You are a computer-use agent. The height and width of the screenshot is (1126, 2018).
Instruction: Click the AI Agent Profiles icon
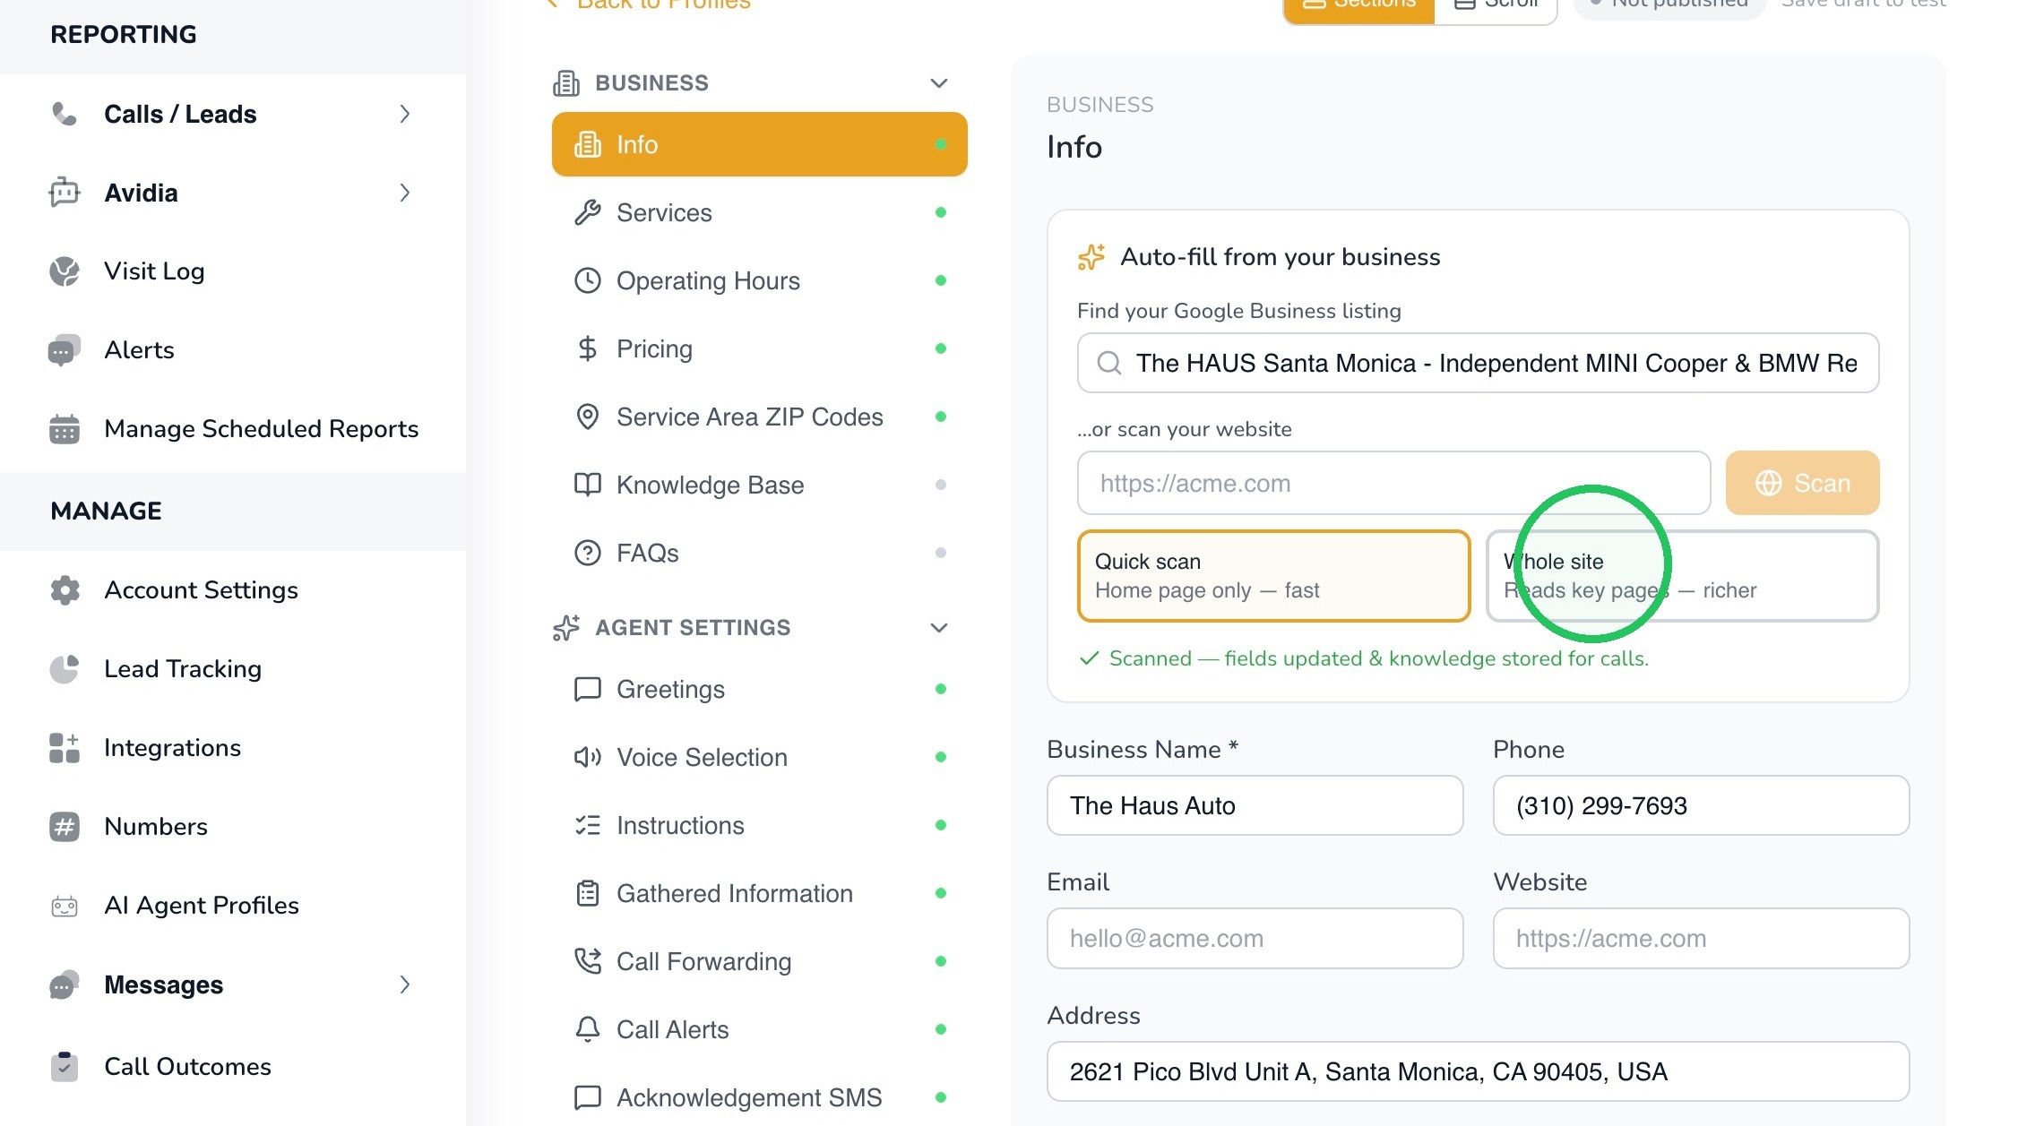tap(64, 906)
